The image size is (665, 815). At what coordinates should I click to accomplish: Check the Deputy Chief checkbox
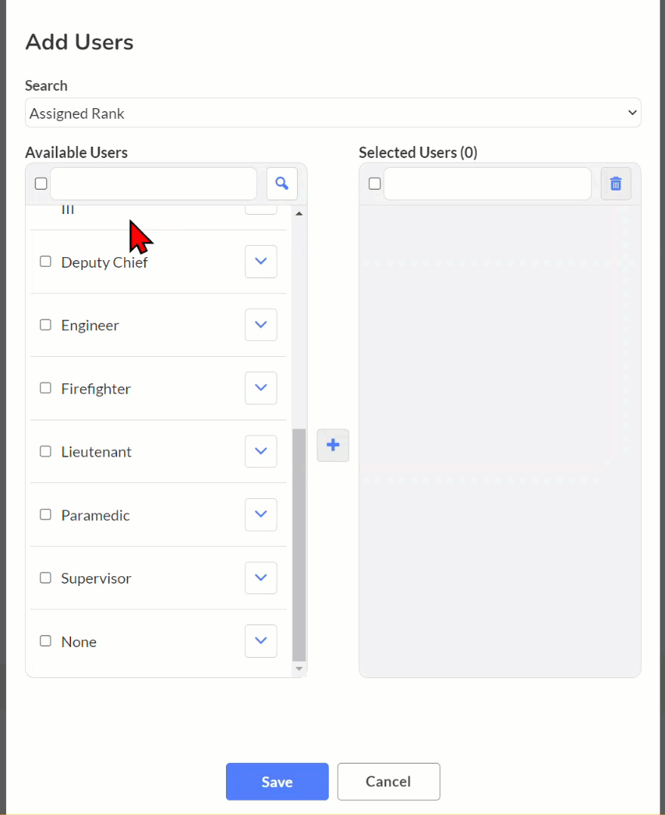(45, 262)
